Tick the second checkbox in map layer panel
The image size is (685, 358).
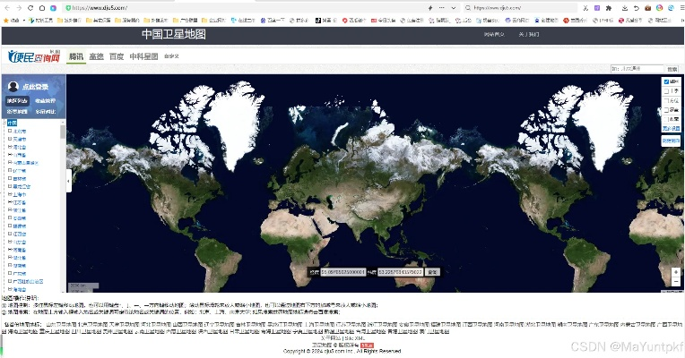coord(666,91)
